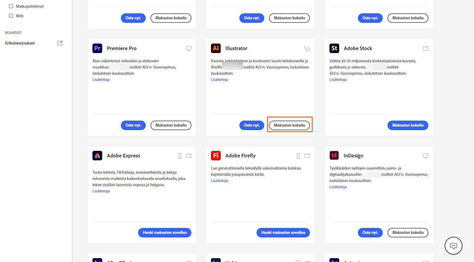474x262 pixels.
Task: Click the Adobe Express app icon
Action: 97,156
